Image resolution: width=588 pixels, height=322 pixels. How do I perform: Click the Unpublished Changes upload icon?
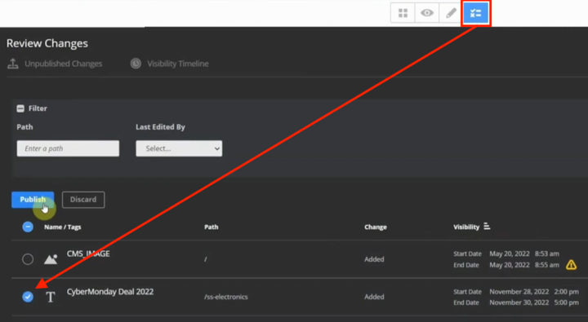point(13,64)
